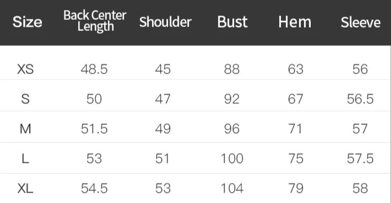The height and width of the screenshot is (203, 391).
Task: Click the XS size row label
Action: pyautogui.click(x=25, y=69)
